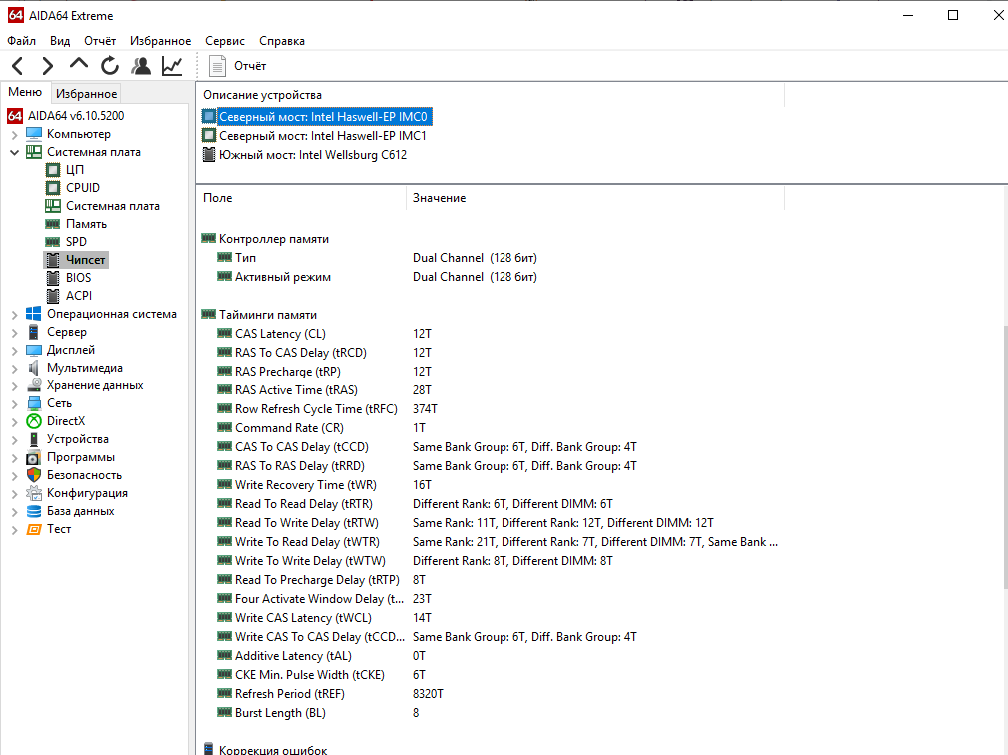Open the Избранное menu in menu bar
Screen dimensions: 1008x755
coord(160,41)
